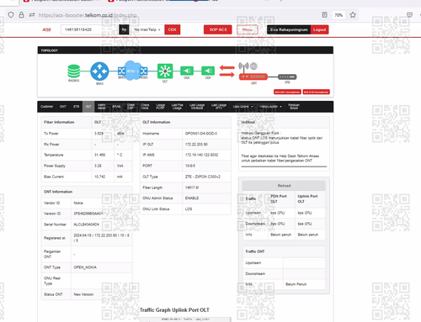Click the Traffic Graph Uplink Port OLT heading
This screenshot has height=322, width=421.
[x=174, y=310]
